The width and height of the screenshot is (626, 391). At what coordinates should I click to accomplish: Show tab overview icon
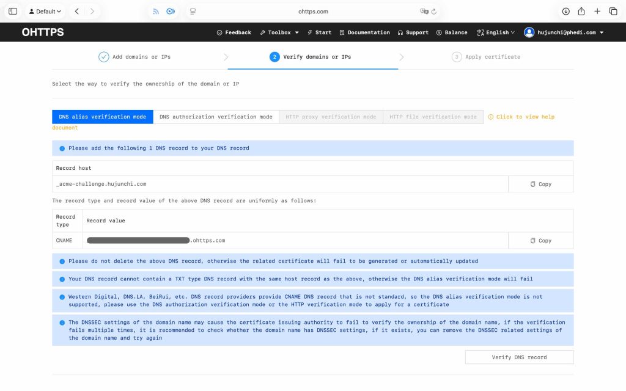point(613,11)
